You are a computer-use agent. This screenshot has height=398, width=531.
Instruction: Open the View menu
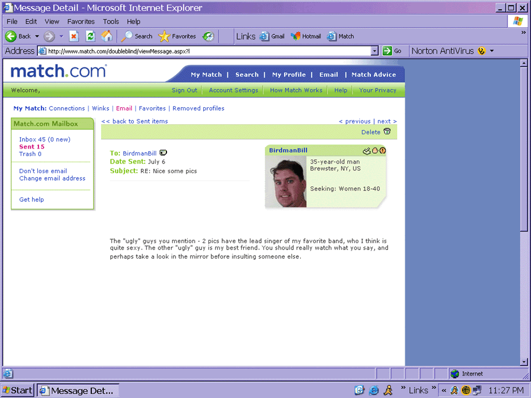point(52,21)
